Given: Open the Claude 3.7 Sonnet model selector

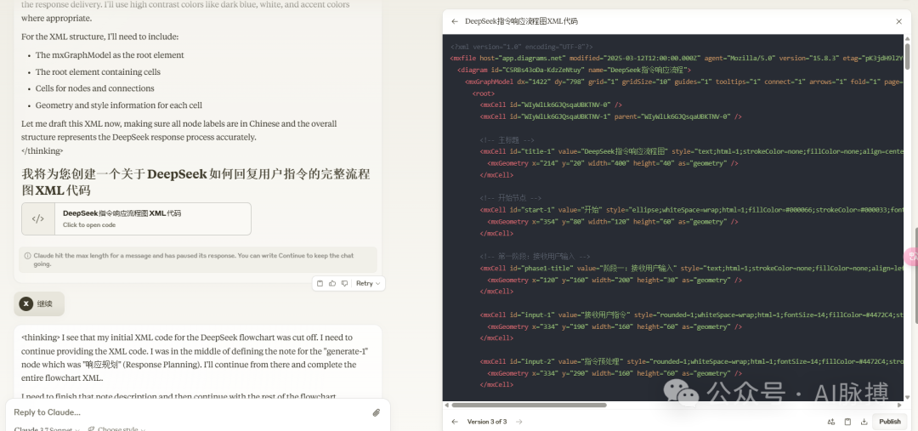Looking at the screenshot, I should coord(46,429).
